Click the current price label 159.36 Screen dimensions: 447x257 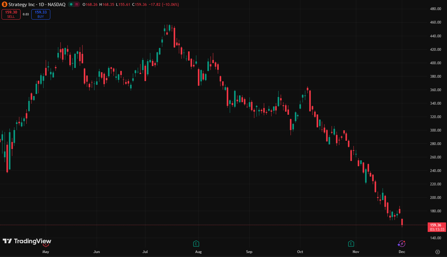click(x=435, y=225)
